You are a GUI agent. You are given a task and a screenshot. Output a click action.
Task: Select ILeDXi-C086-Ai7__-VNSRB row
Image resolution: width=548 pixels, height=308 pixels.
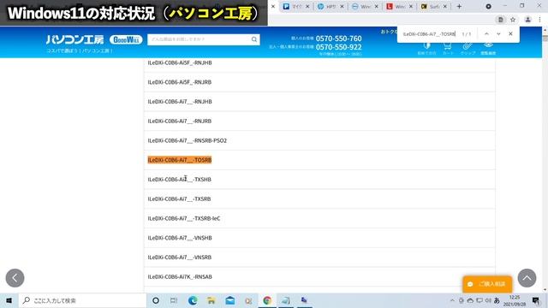(319, 258)
